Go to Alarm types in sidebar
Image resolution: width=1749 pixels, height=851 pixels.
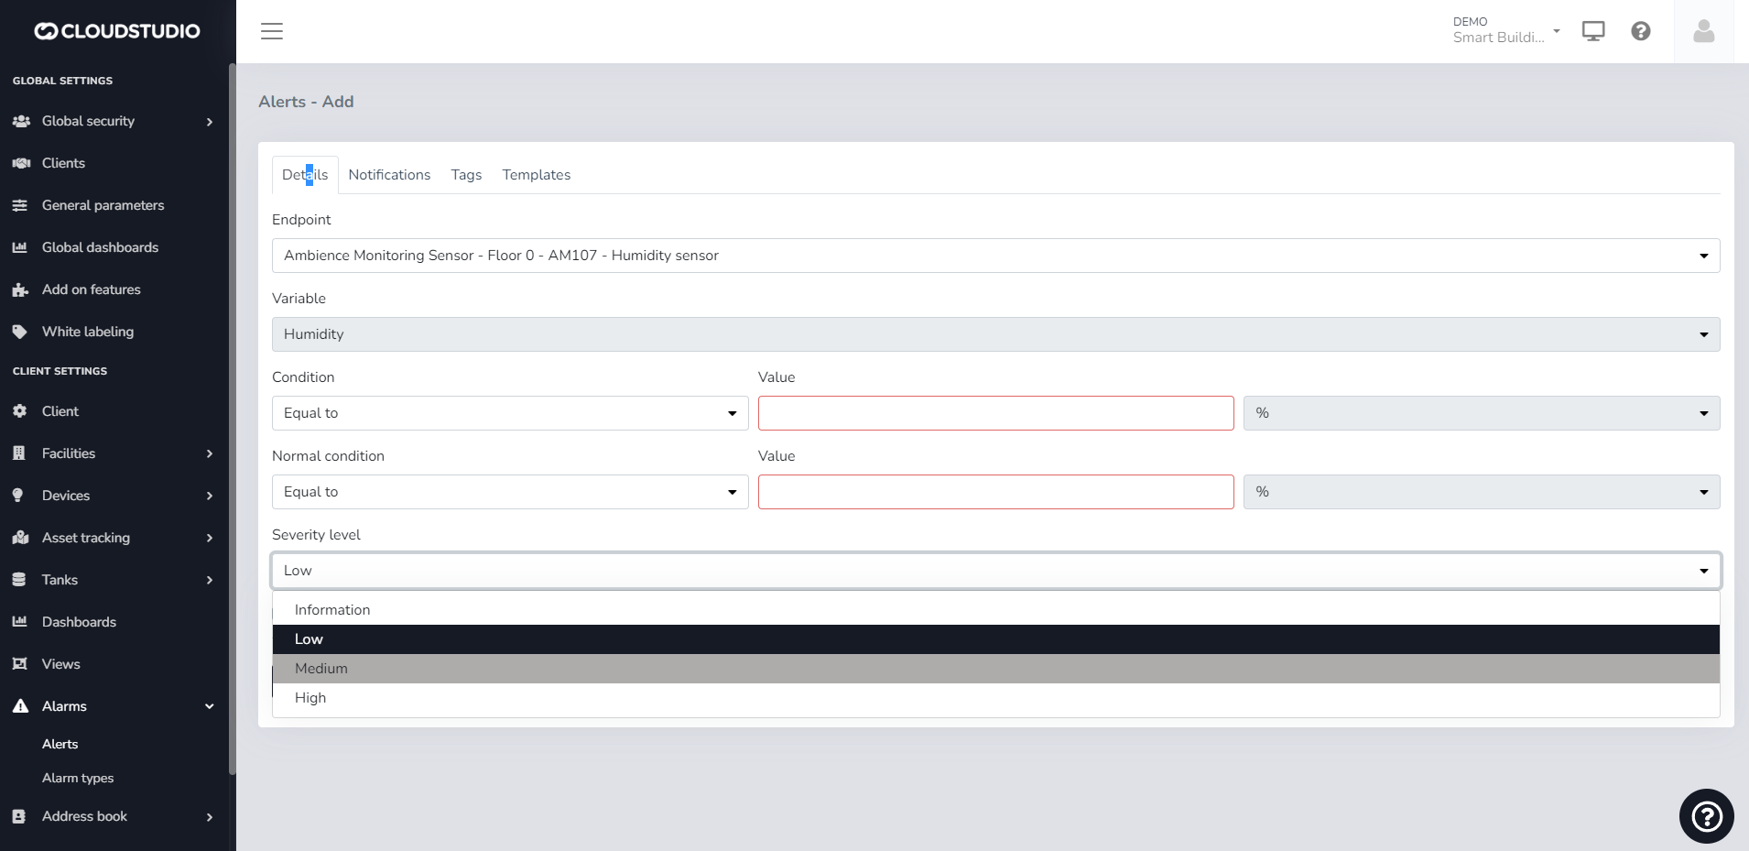point(78,778)
